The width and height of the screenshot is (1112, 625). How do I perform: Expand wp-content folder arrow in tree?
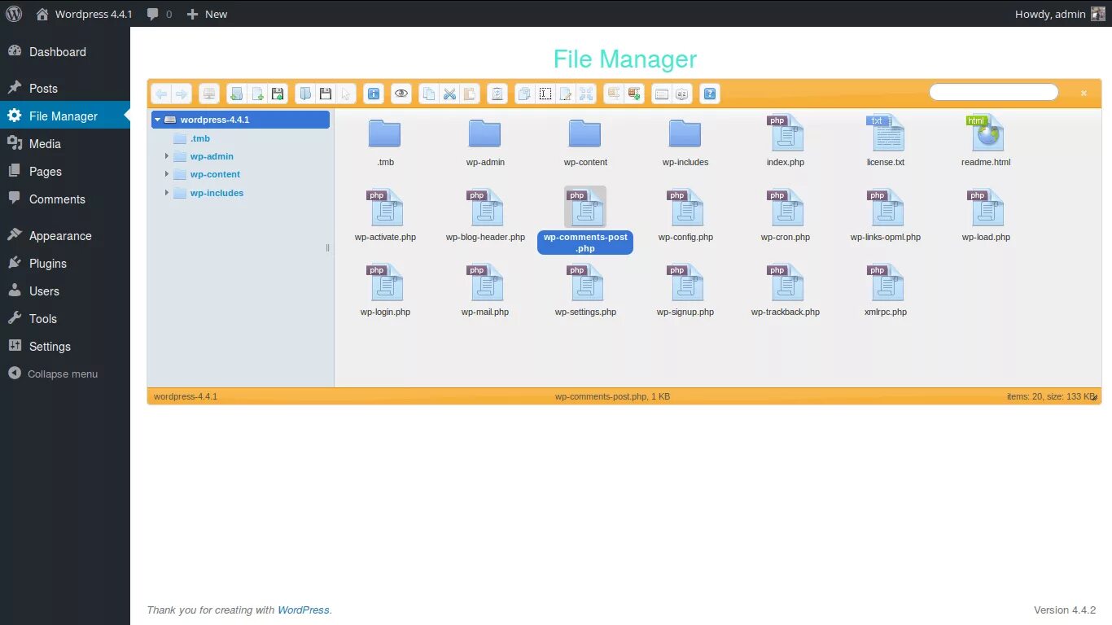coord(167,174)
